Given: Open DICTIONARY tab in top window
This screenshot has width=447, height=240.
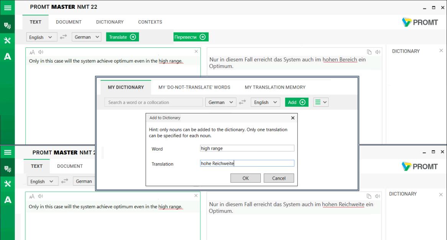Looking at the screenshot, I should click(110, 22).
